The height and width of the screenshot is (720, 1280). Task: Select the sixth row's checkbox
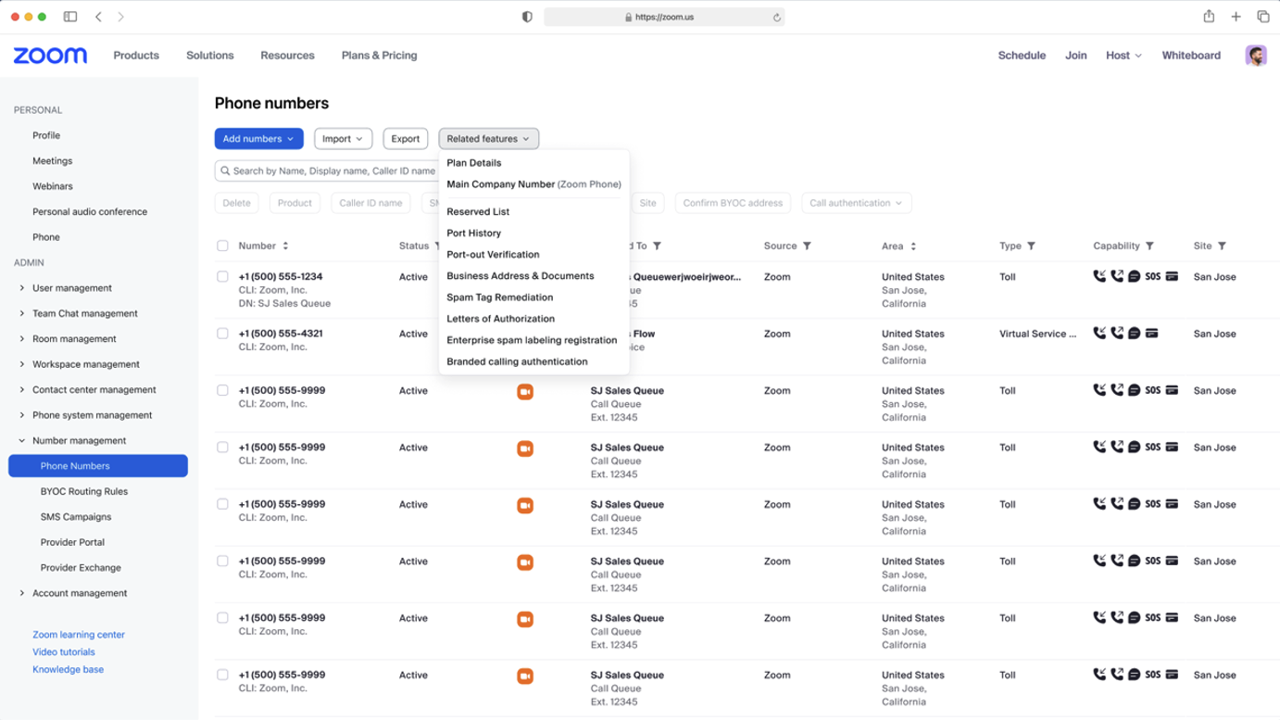[x=222, y=561]
